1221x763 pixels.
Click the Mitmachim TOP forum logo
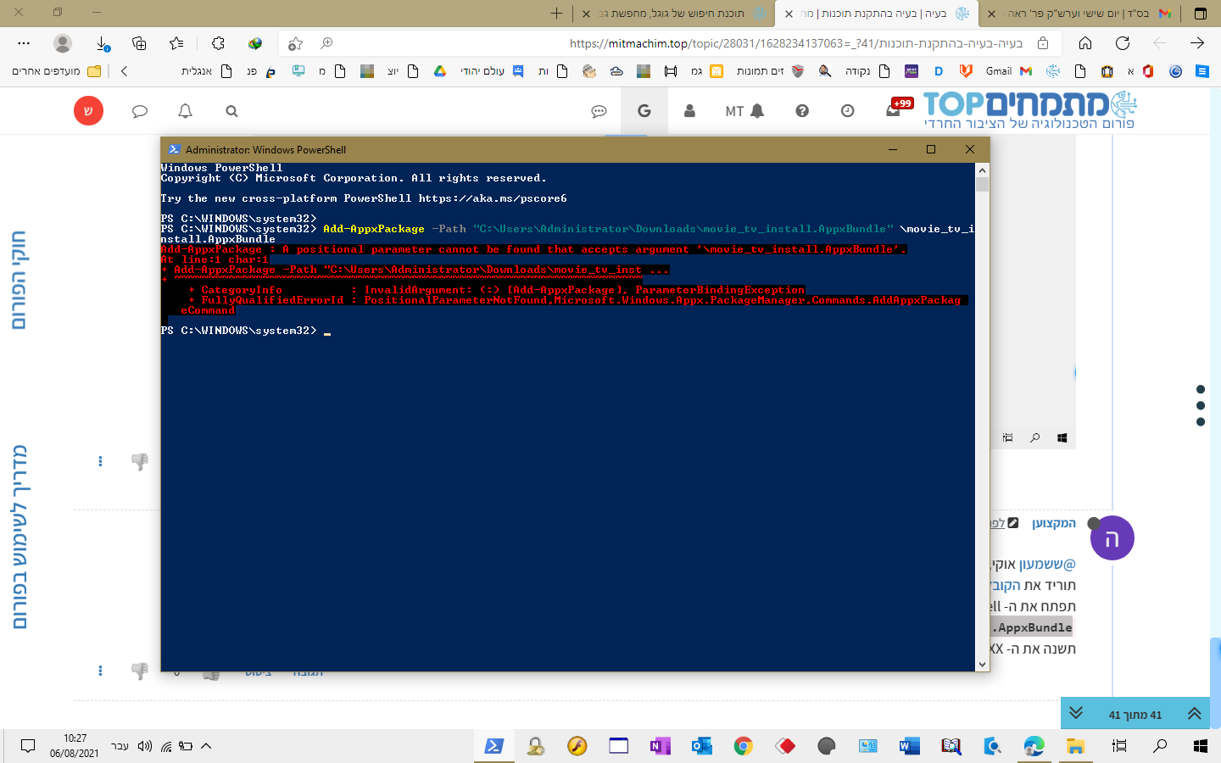[1029, 110]
